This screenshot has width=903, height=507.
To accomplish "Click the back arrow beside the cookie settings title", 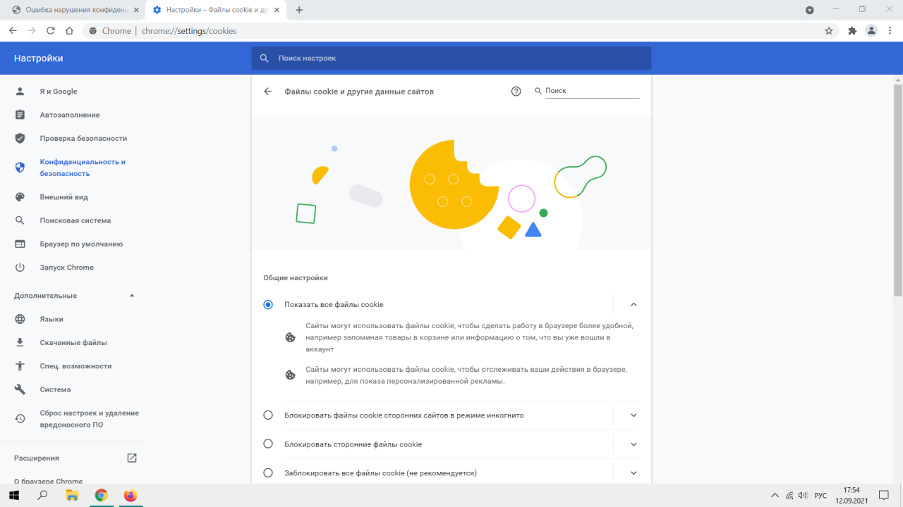I will (x=267, y=92).
